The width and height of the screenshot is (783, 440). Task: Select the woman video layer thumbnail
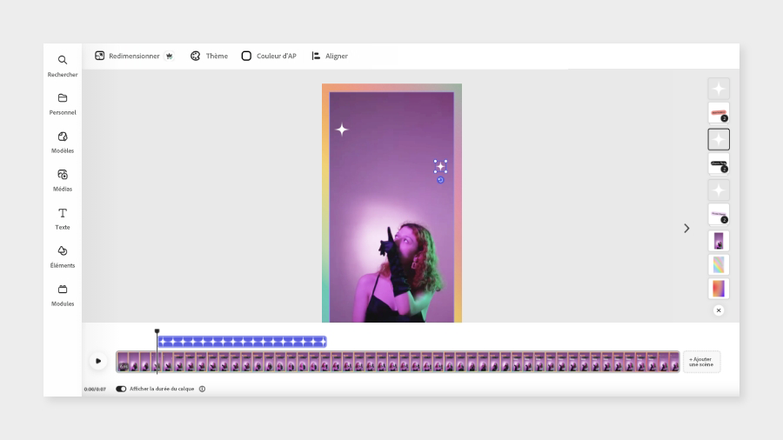tap(719, 241)
